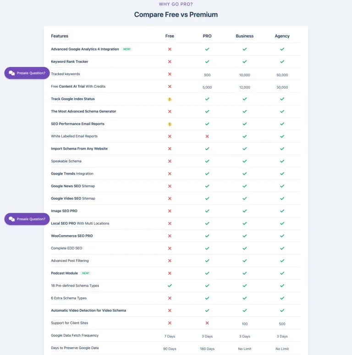
Task: Select the Agency column header
Action: (282, 36)
